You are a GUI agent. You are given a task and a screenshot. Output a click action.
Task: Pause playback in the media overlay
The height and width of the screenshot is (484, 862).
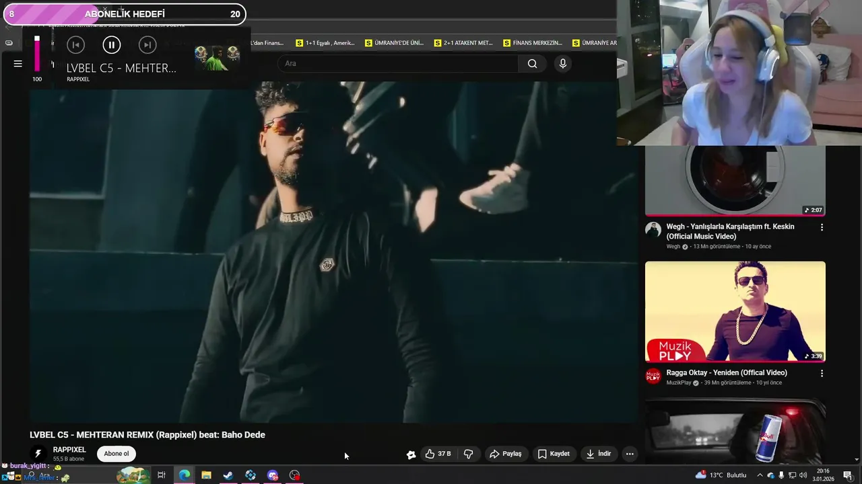click(111, 45)
